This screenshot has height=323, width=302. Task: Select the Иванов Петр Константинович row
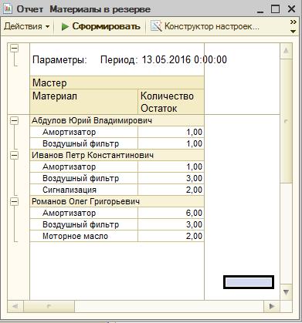(x=117, y=155)
